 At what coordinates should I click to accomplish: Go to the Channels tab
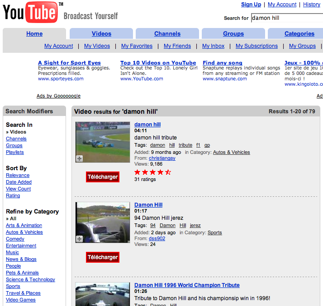point(167,34)
